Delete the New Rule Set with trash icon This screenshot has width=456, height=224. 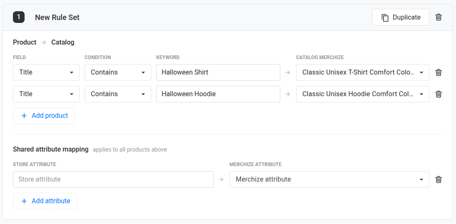[x=439, y=17]
